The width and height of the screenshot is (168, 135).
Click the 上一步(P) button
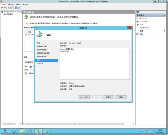[84, 97]
